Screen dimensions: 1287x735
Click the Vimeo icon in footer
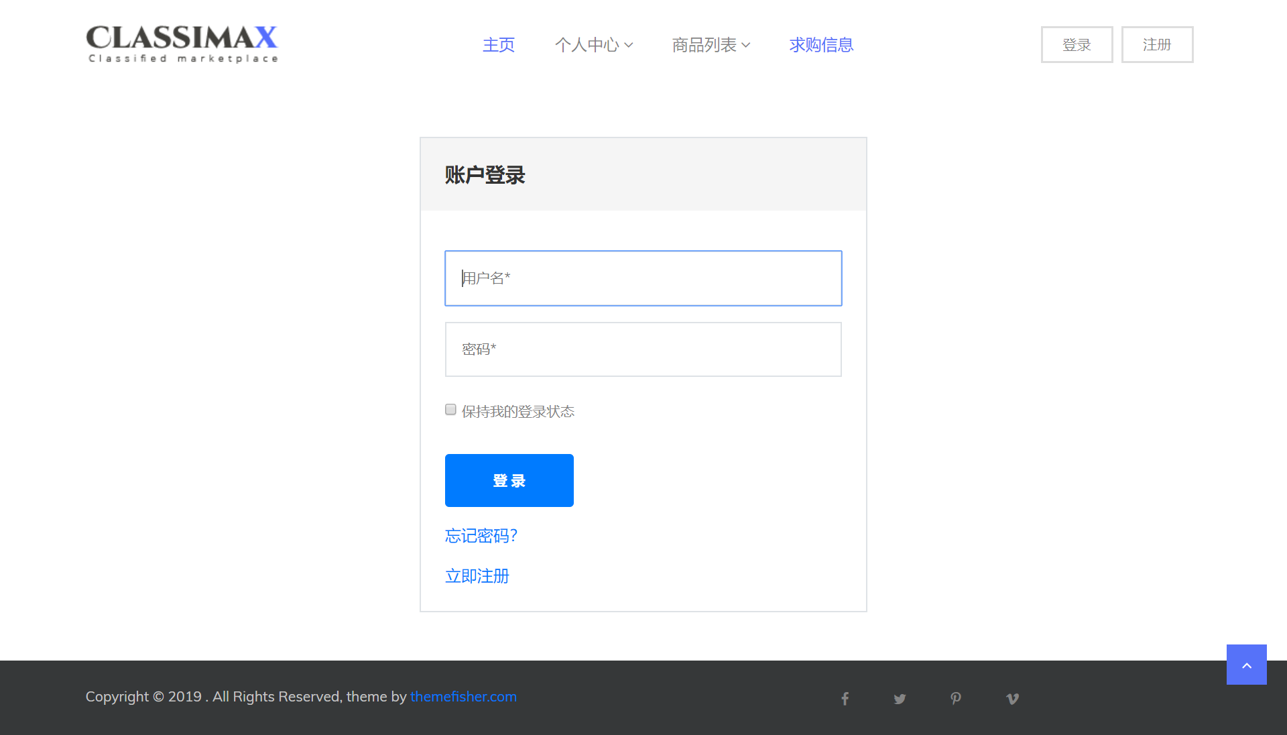(1012, 699)
